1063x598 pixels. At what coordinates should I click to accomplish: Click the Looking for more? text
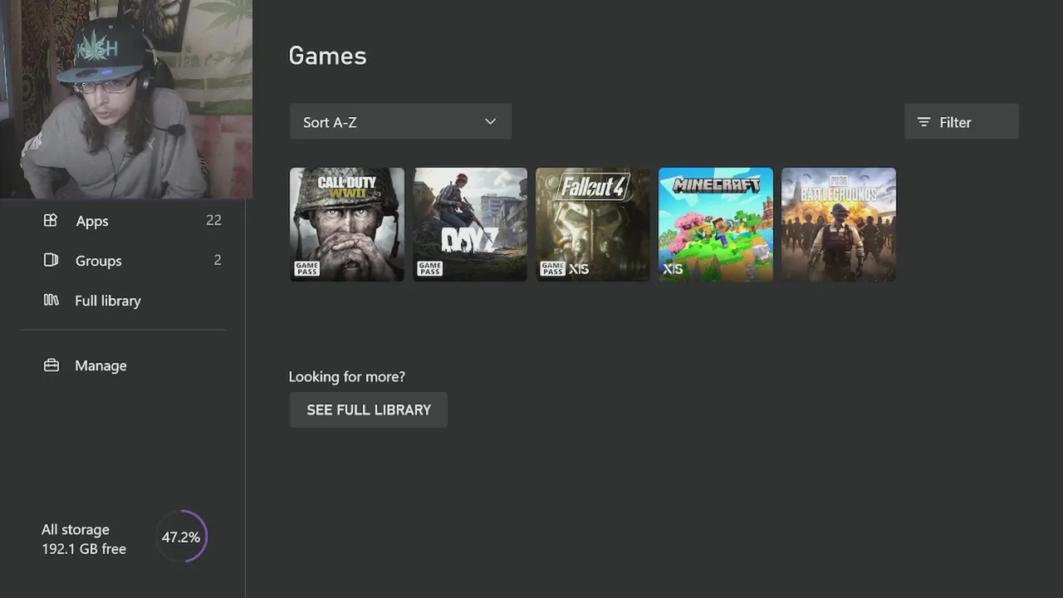click(347, 376)
